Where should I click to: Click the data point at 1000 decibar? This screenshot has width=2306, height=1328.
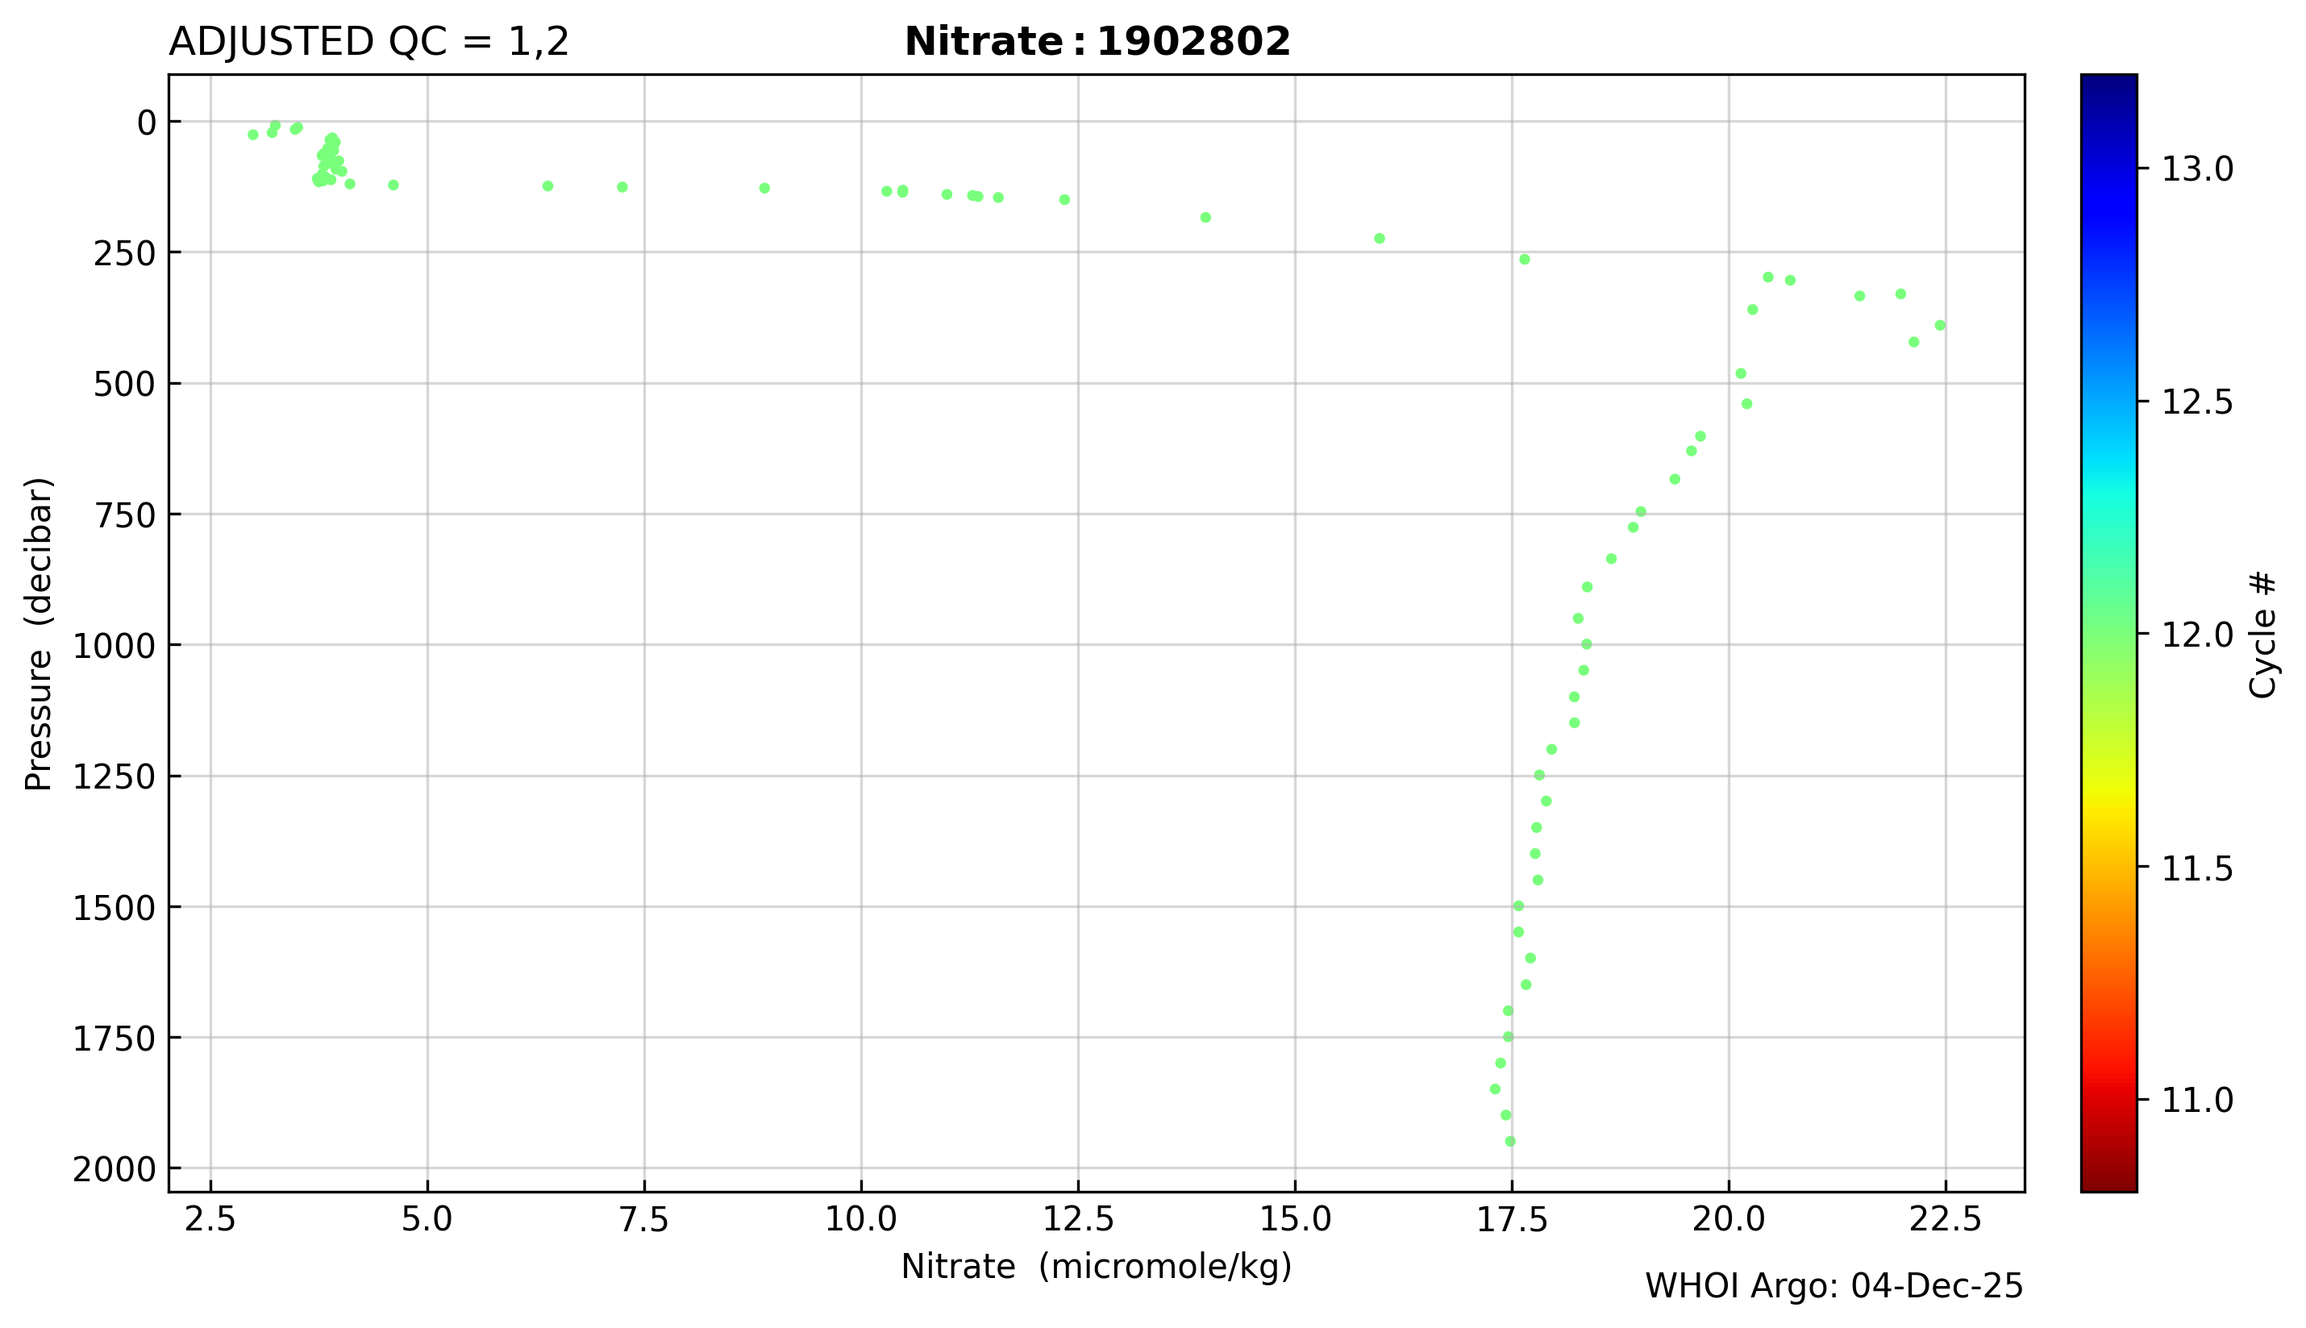pyautogui.click(x=1587, y=644)
